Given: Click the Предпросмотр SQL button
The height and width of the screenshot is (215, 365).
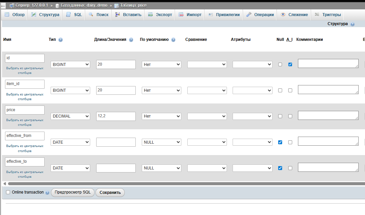Looking at the screenshot, I should tap(73, 193).
